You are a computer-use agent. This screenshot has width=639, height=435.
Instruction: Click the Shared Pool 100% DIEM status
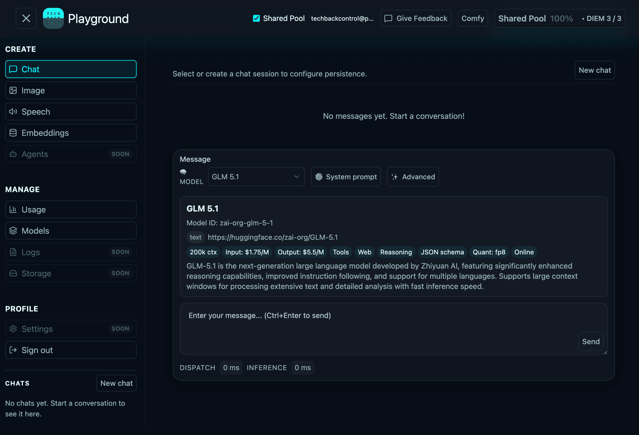559,18
